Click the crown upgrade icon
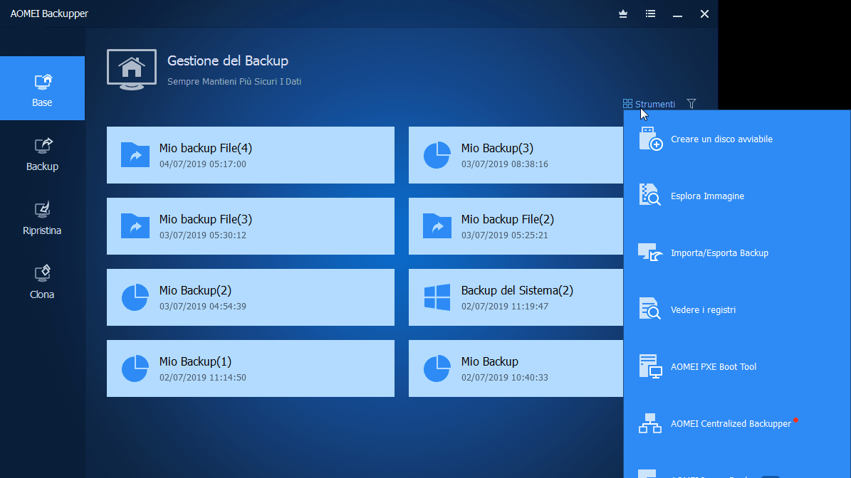 click(x=623, y=14)
